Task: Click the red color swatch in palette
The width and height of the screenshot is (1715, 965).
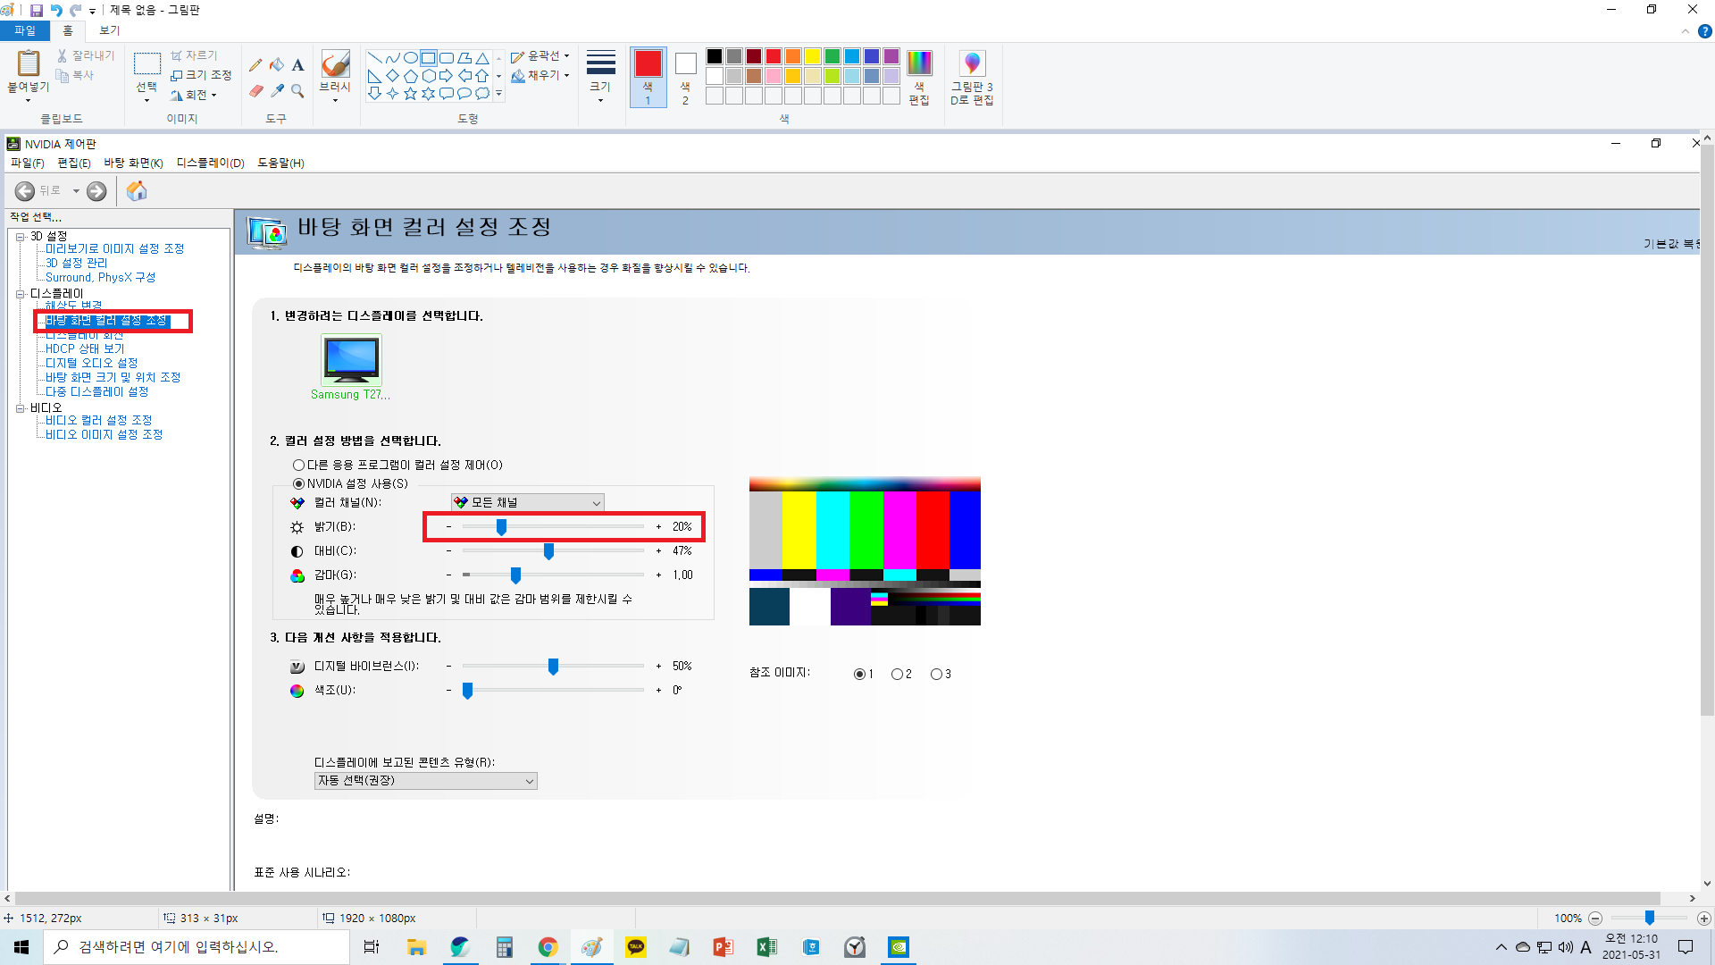Action: pyautogui.click(x=774, y=56)
